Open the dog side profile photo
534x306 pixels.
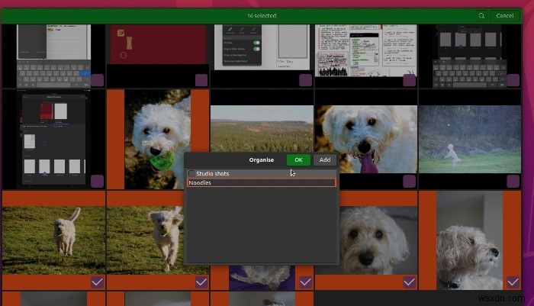pos(470,240)
